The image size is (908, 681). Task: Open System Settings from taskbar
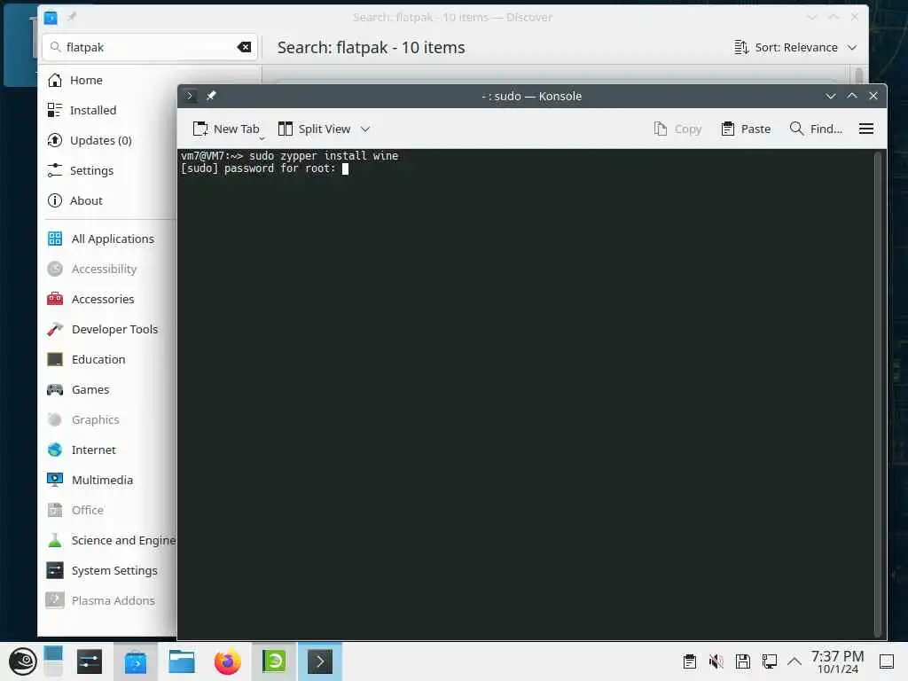pos(90,661)
